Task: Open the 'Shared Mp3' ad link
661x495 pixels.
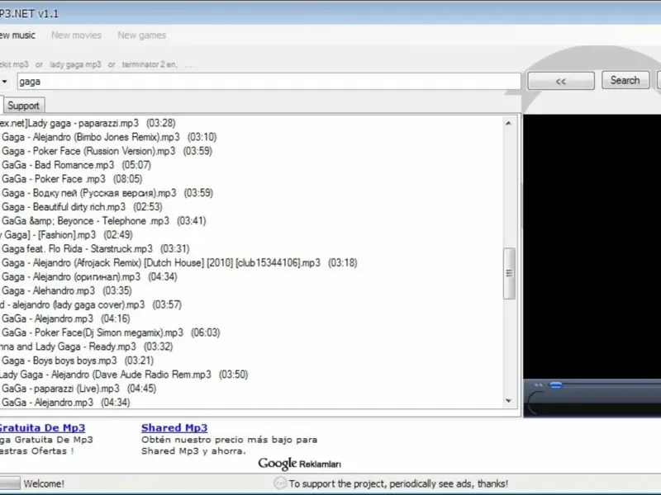Action: point(174,427)
